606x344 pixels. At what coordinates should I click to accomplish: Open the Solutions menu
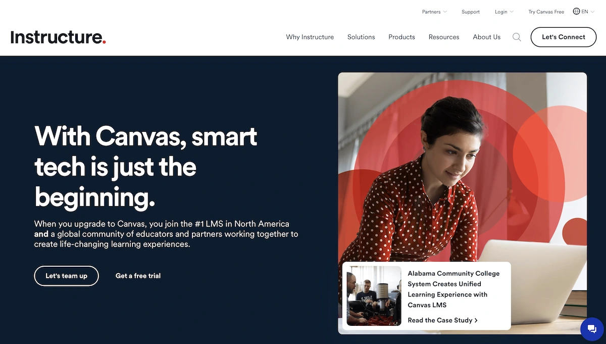(361, 37)
